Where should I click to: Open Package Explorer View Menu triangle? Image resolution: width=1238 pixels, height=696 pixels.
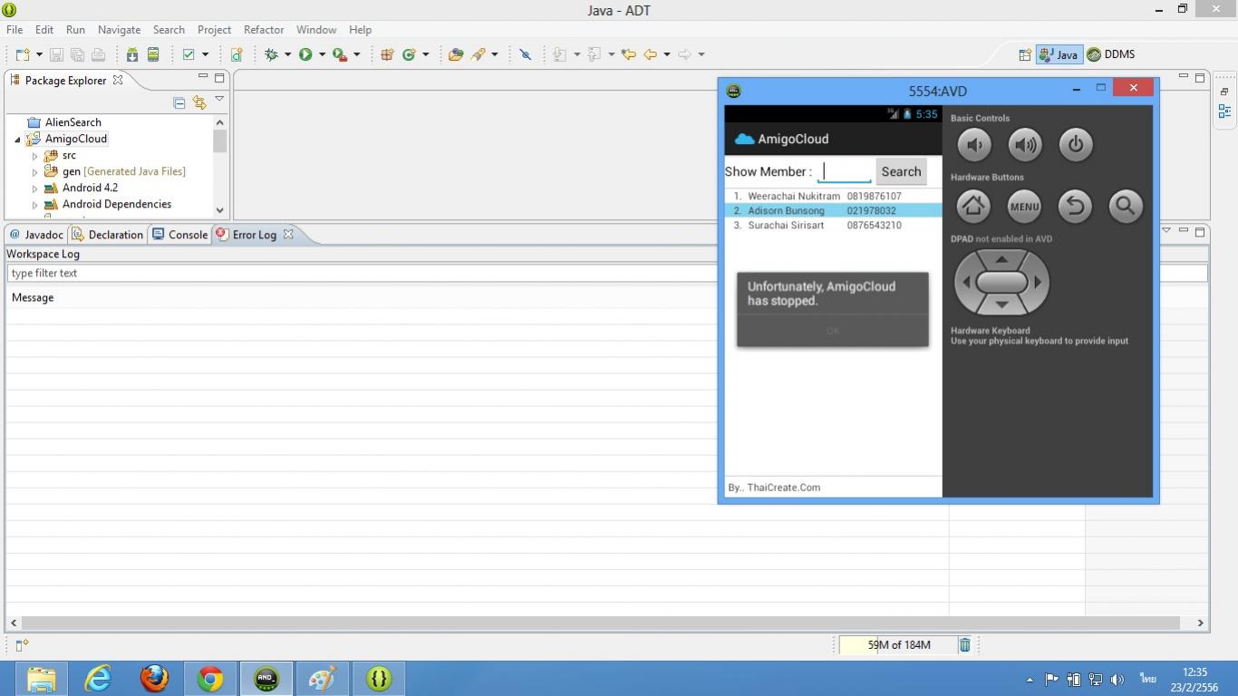[x=219, y=99]
